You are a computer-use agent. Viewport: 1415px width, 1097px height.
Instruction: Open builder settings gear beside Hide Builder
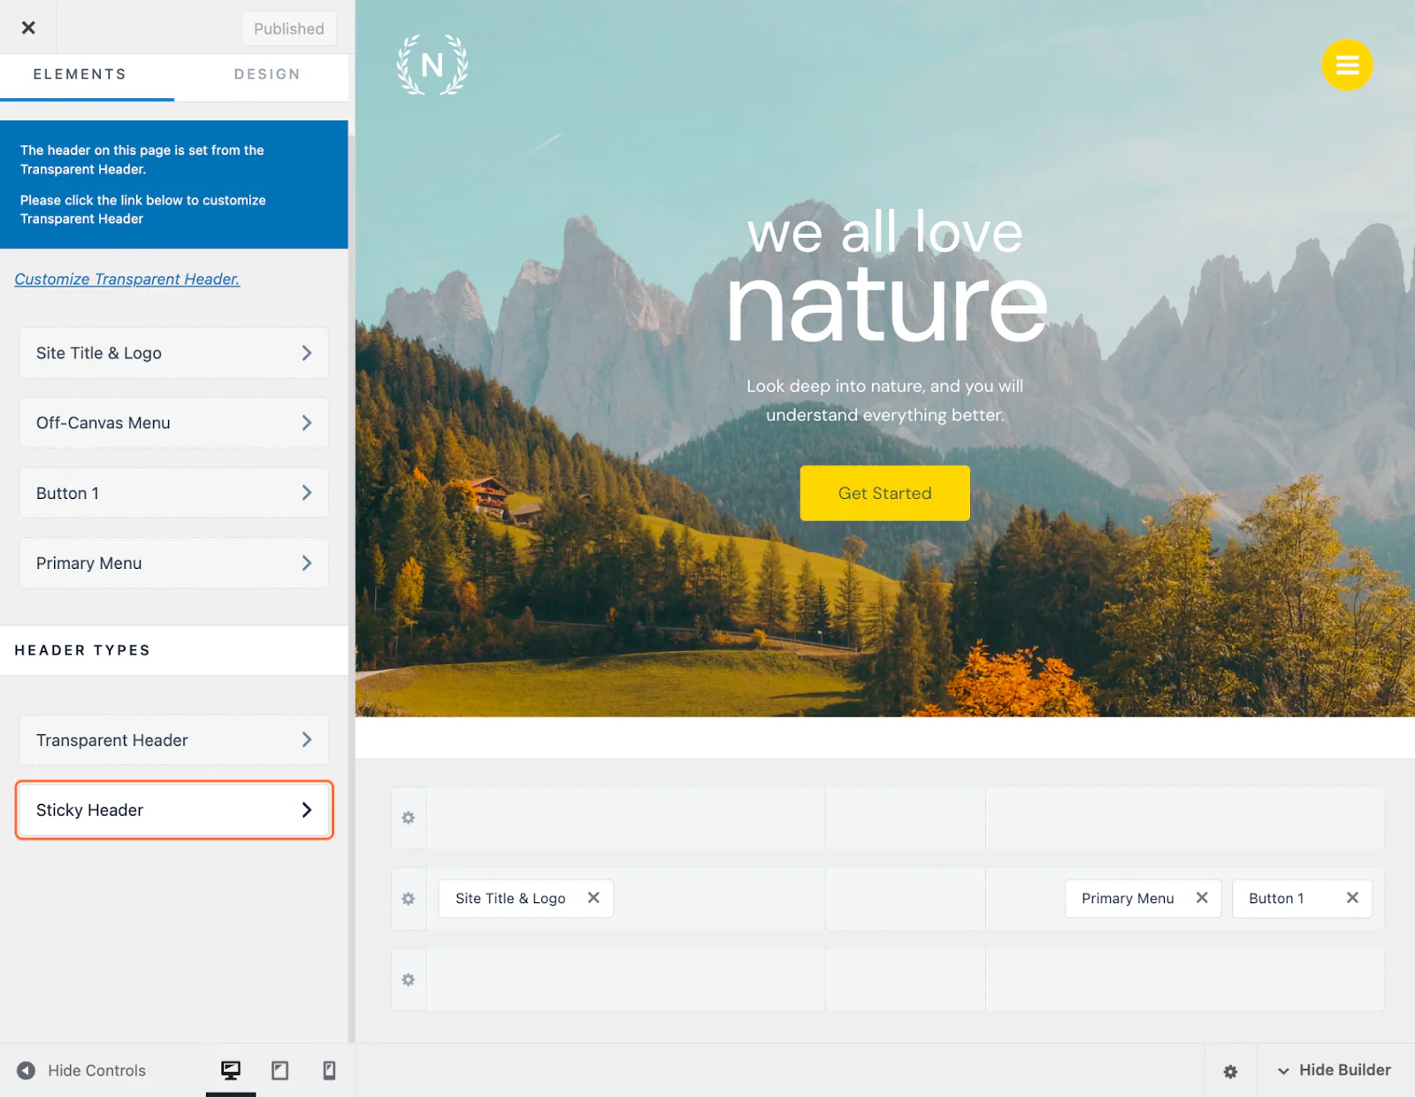pyautogui.click(x=1230, y=1071)
